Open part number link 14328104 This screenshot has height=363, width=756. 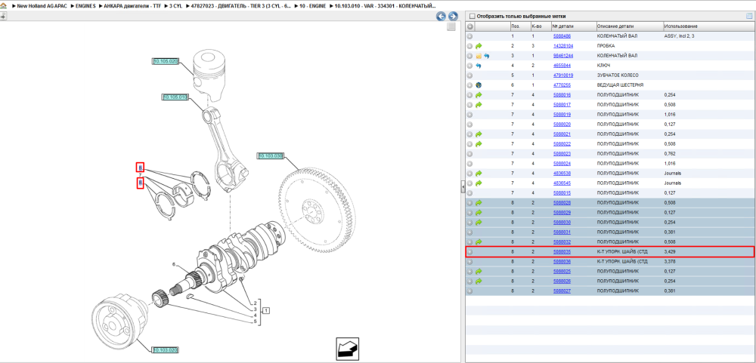tap(562, 46)
